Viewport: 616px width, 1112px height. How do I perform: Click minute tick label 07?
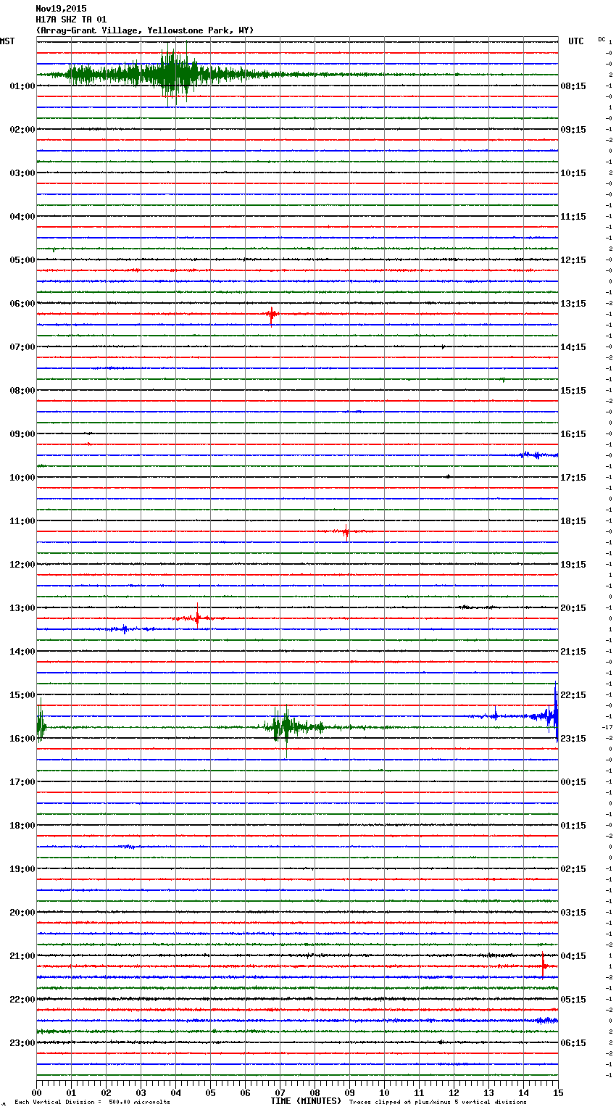pos(280,1092)
